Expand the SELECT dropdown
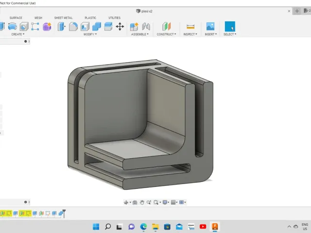 pos(230,34)
